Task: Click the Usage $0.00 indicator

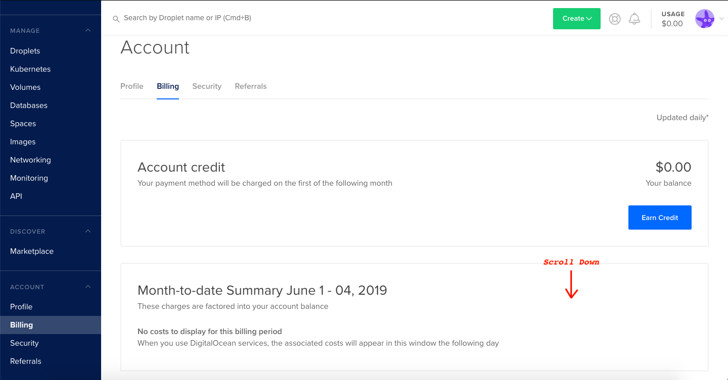Action: tap(673, 19)
